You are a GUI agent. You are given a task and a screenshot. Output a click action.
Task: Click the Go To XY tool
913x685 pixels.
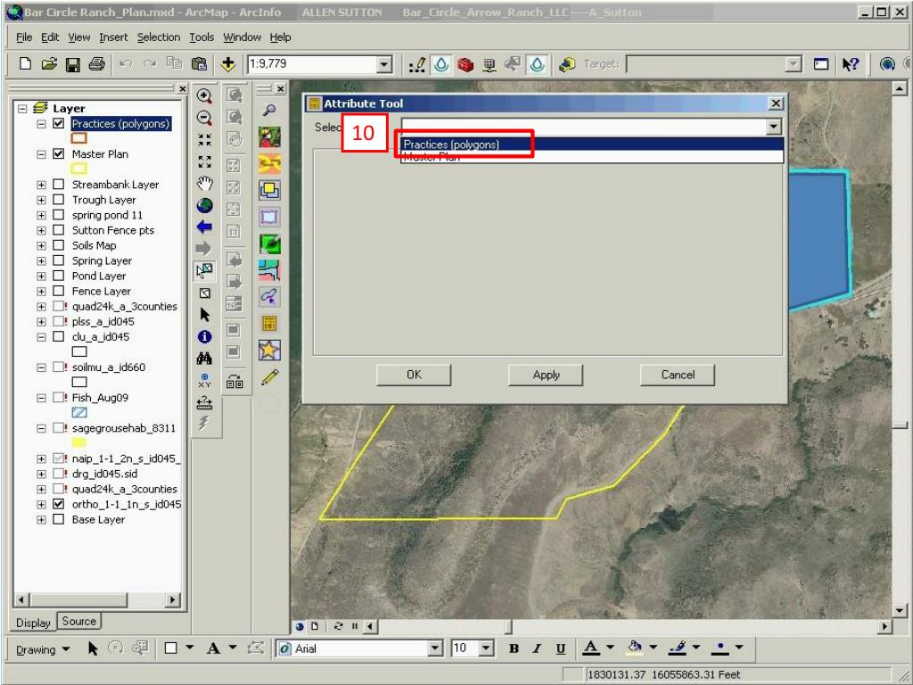[204, 380]
